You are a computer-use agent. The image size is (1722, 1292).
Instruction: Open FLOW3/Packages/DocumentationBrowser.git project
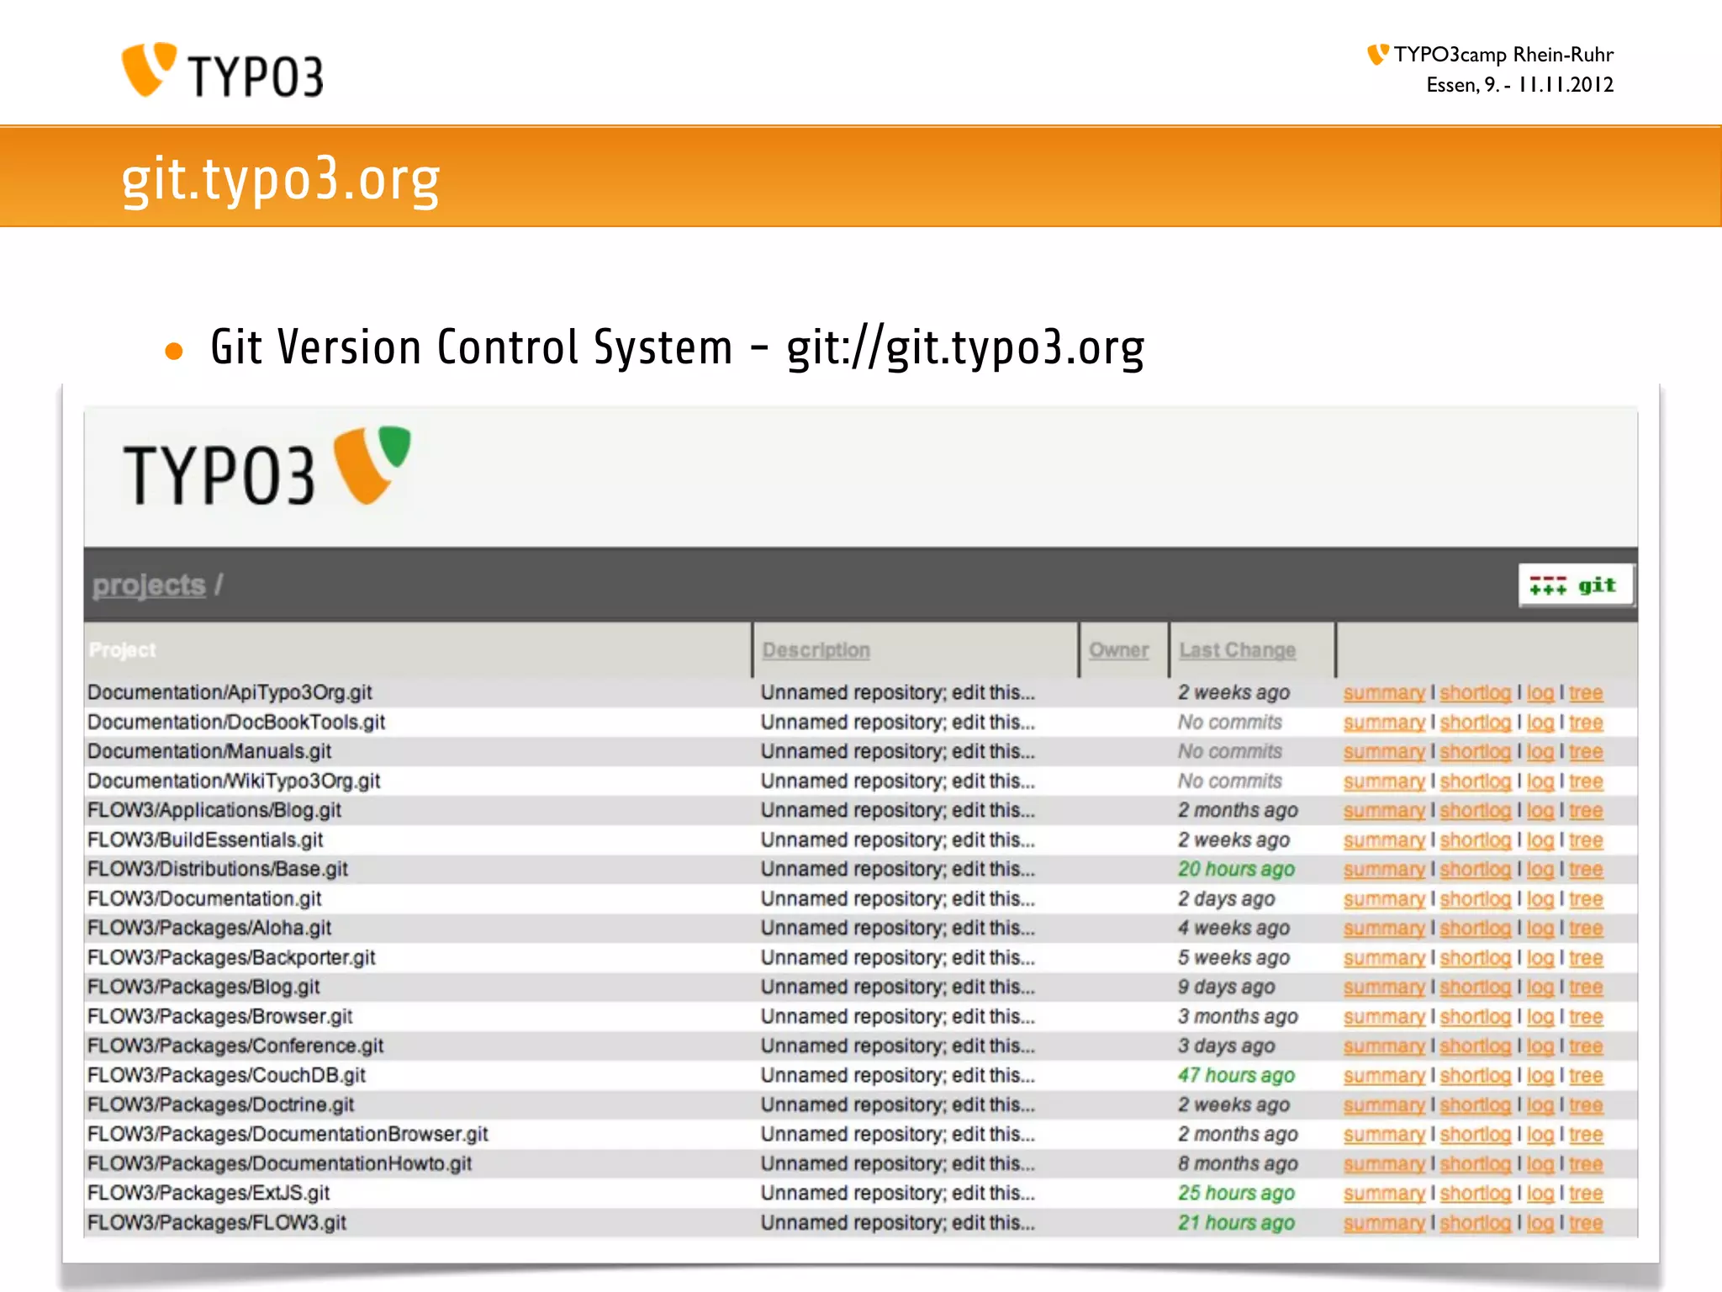[288, 1135]
